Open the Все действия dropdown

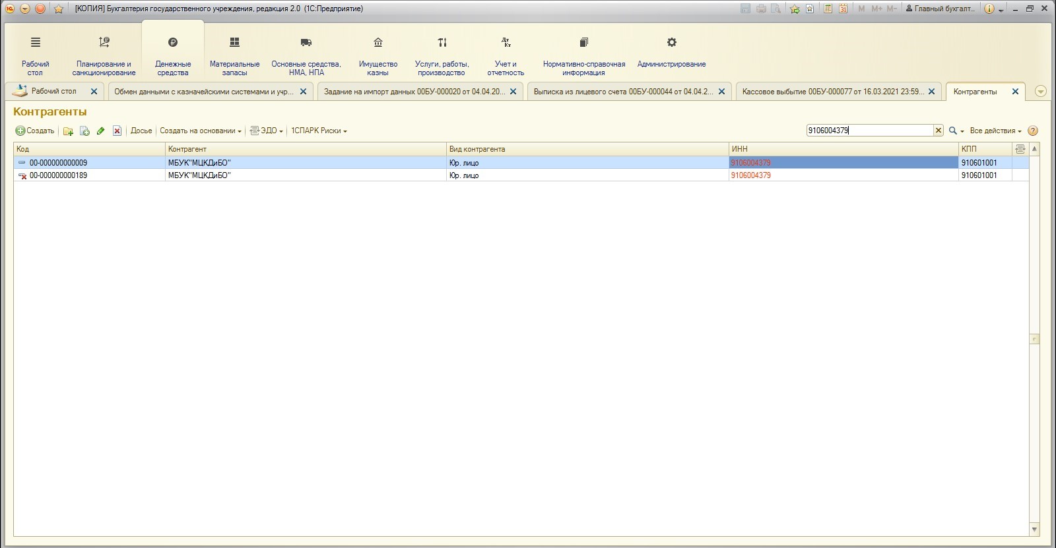pos(995,131)
